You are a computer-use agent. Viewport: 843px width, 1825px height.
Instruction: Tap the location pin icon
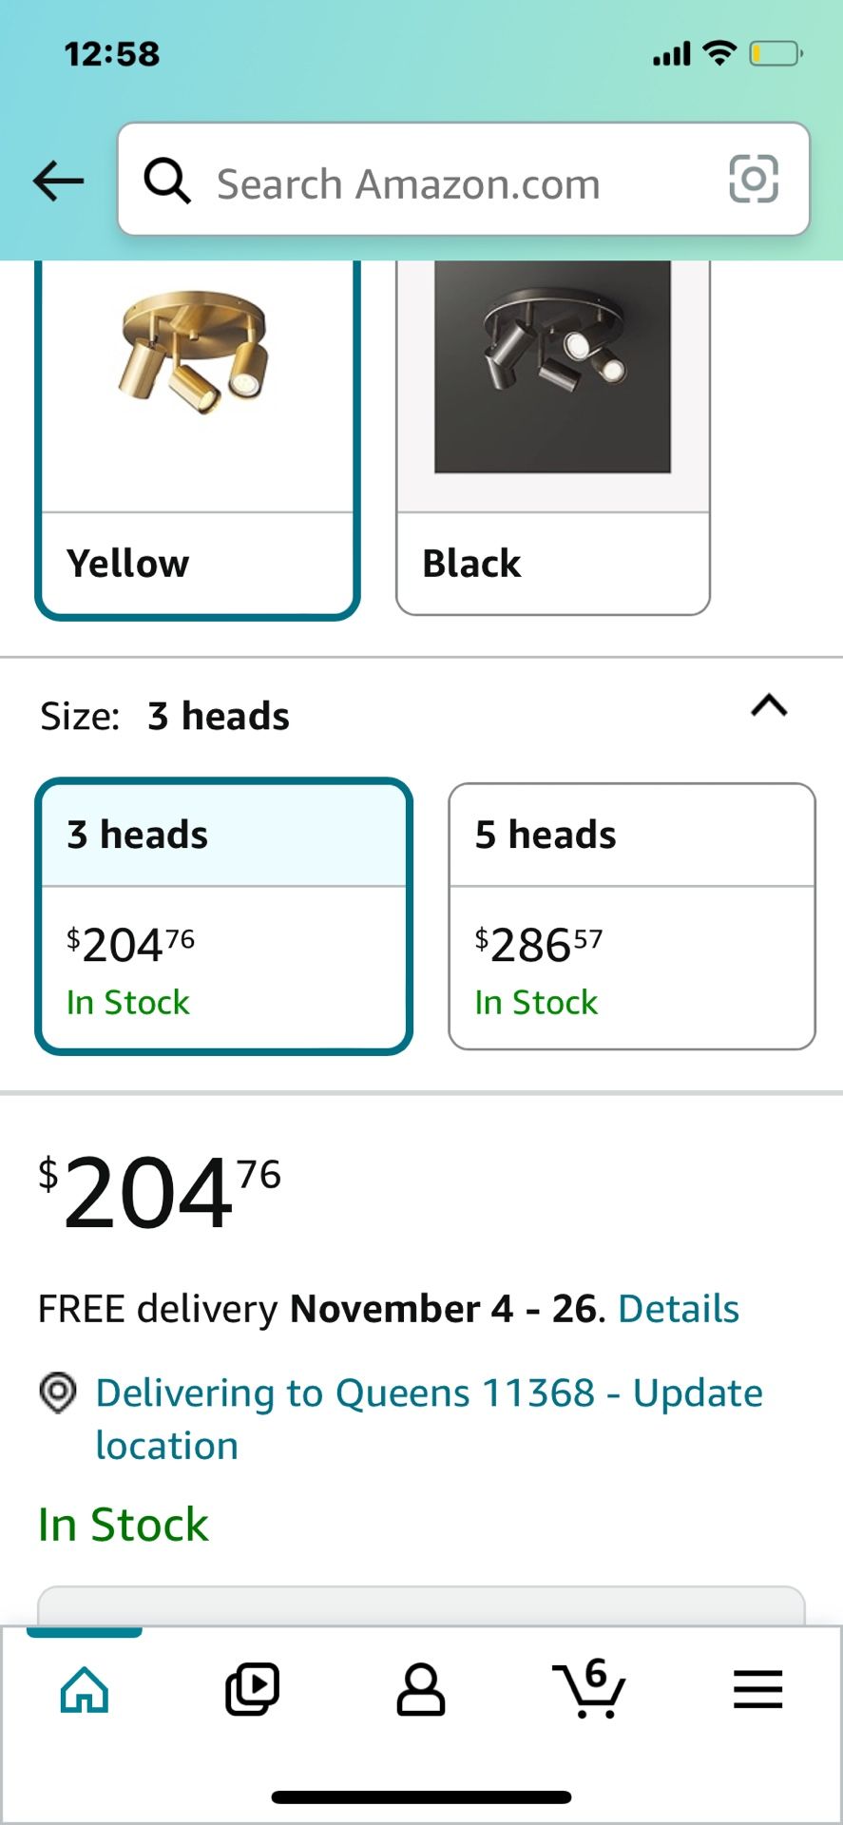coord(58,1393)
